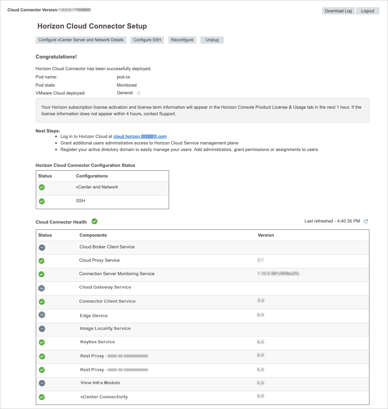
Task: Click the Cloud Proxy Service status icon
Action: coord(42,261)
